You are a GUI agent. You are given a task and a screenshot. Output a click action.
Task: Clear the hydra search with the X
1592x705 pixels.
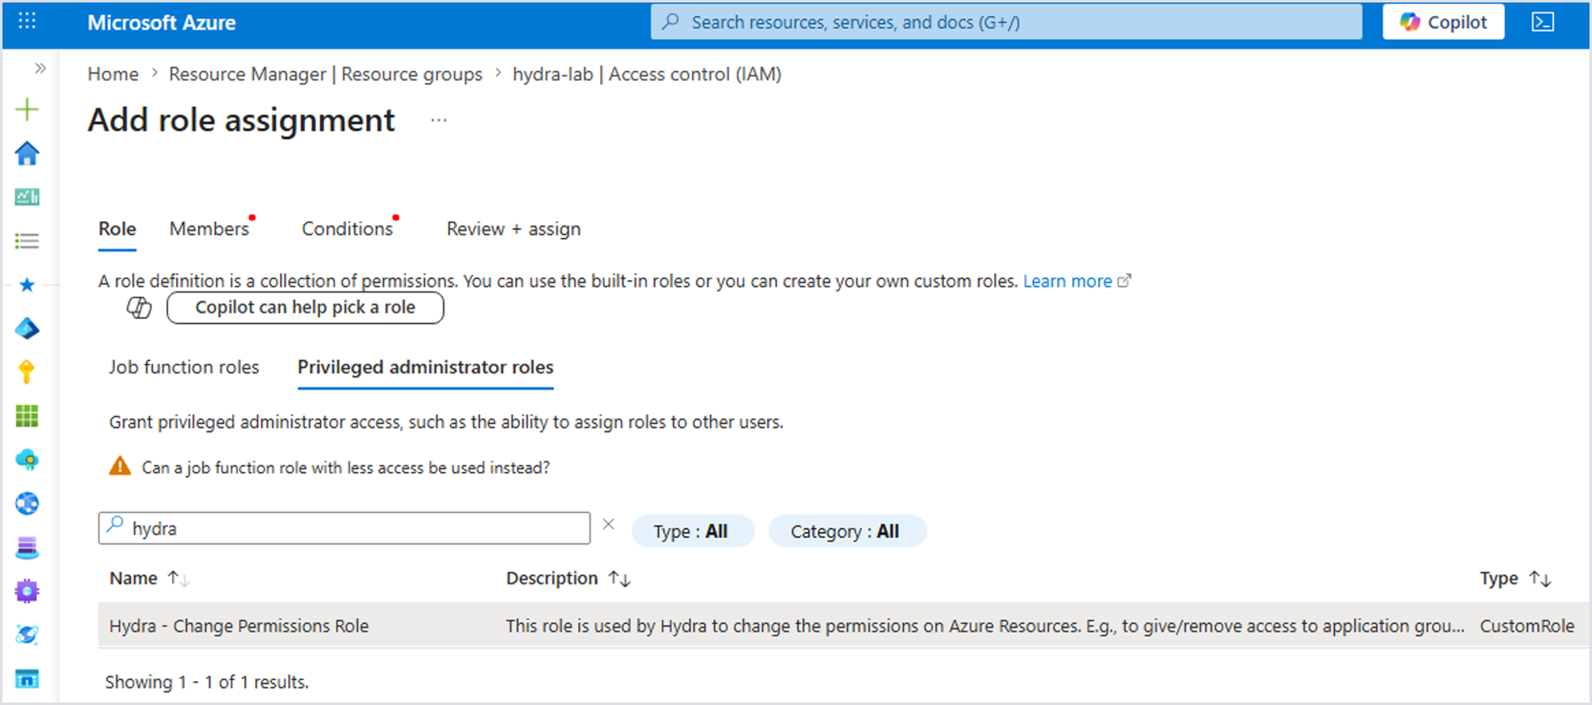pos(608,524)
